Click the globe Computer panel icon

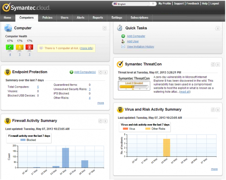(x=8, y=28)
